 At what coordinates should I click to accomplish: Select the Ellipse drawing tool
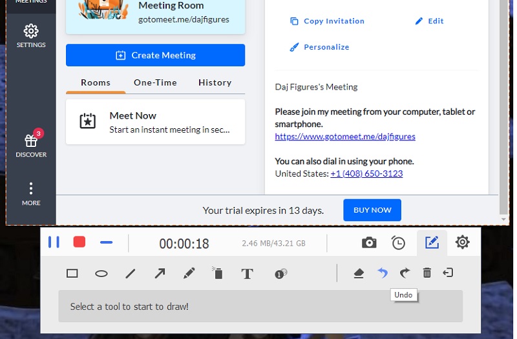tap(101, 273)
